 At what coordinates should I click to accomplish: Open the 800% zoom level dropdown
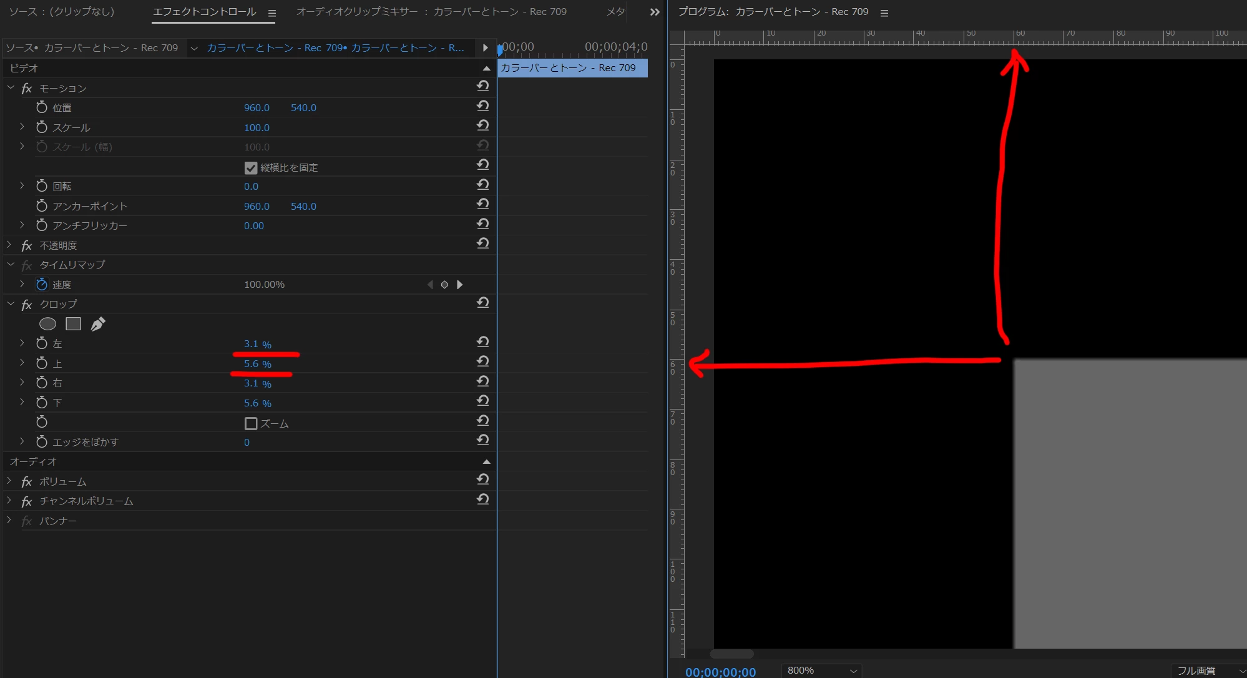pyautogui.click(x=821, y=671)
